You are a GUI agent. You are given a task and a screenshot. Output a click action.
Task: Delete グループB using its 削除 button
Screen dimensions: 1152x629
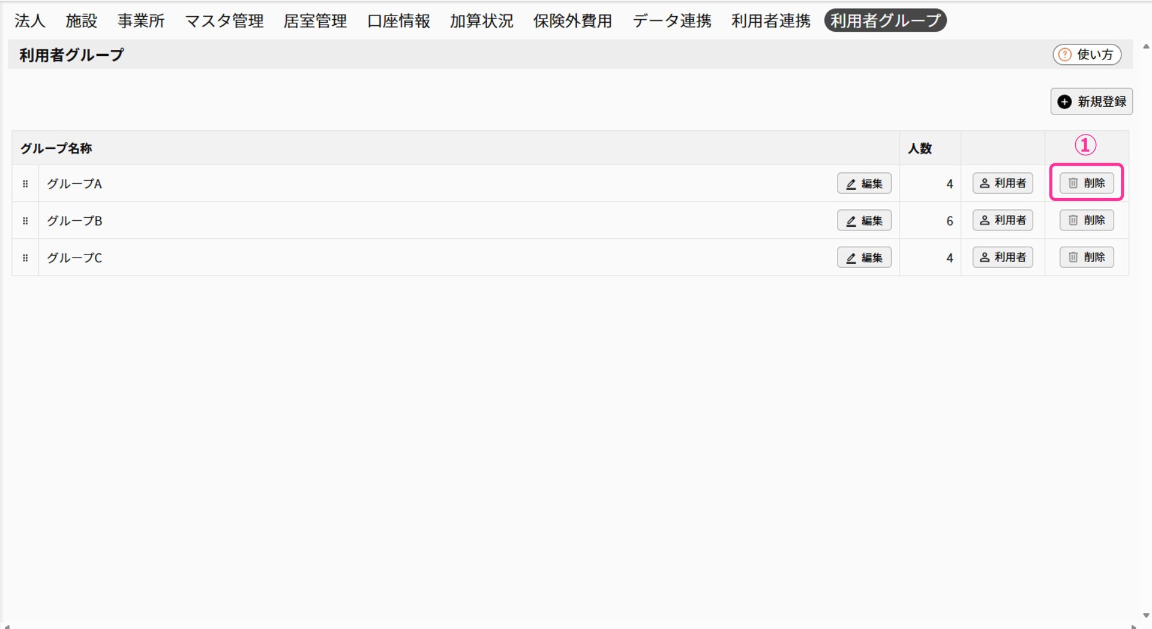[x=1086, y=220]
